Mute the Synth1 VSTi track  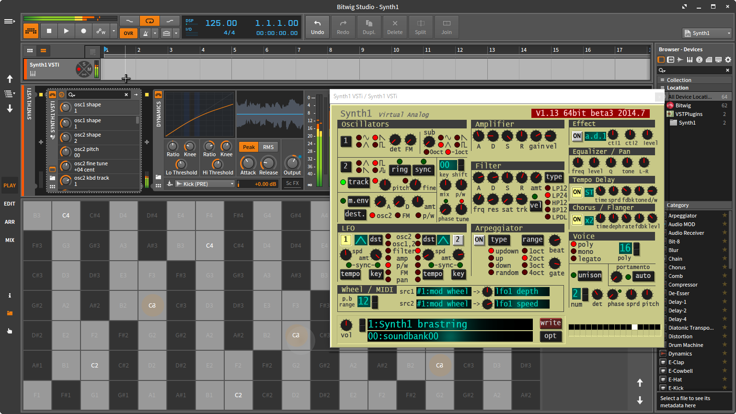coord(89,69)
